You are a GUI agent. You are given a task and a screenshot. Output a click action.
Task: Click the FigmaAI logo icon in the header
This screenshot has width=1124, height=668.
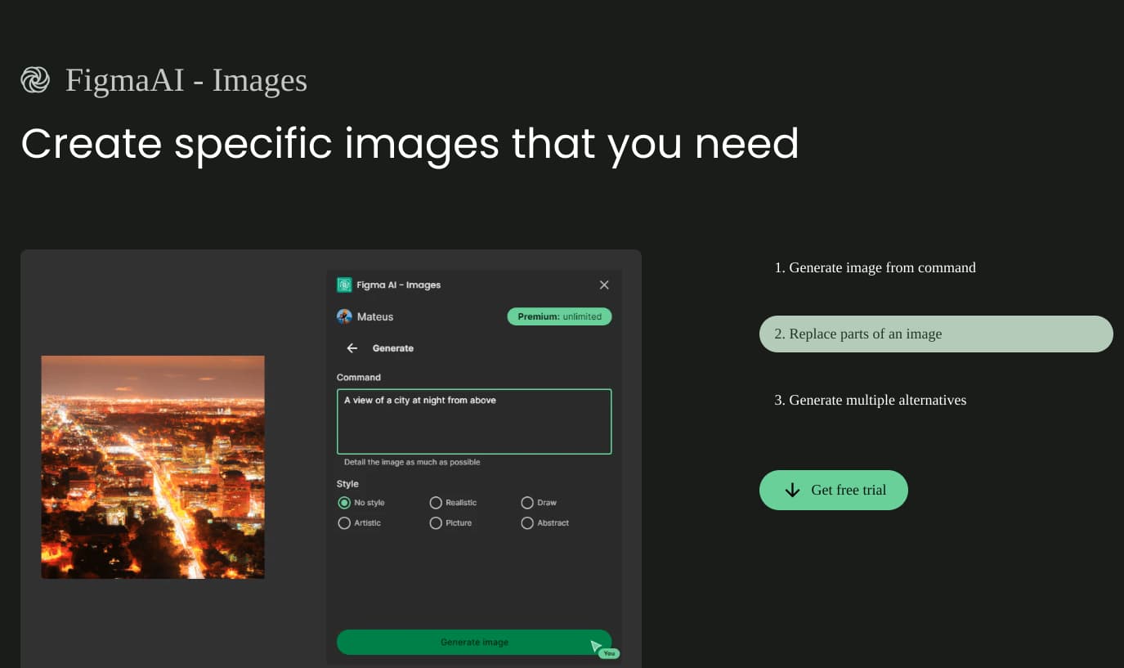[35, 79]
